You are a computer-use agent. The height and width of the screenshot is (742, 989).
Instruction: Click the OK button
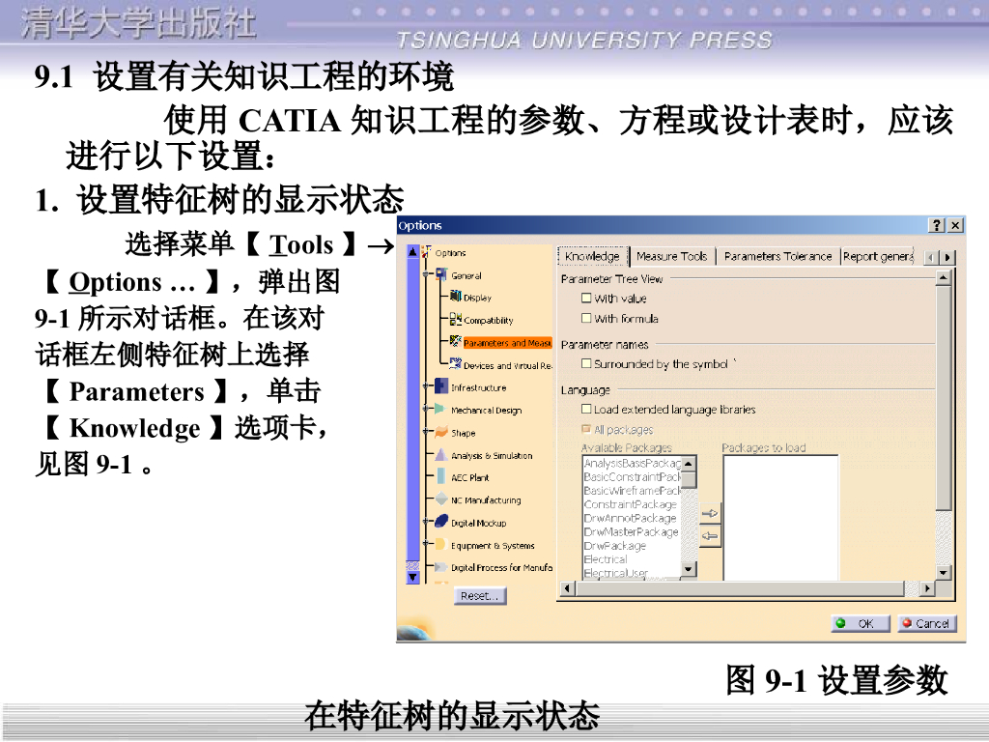point(861,623)
